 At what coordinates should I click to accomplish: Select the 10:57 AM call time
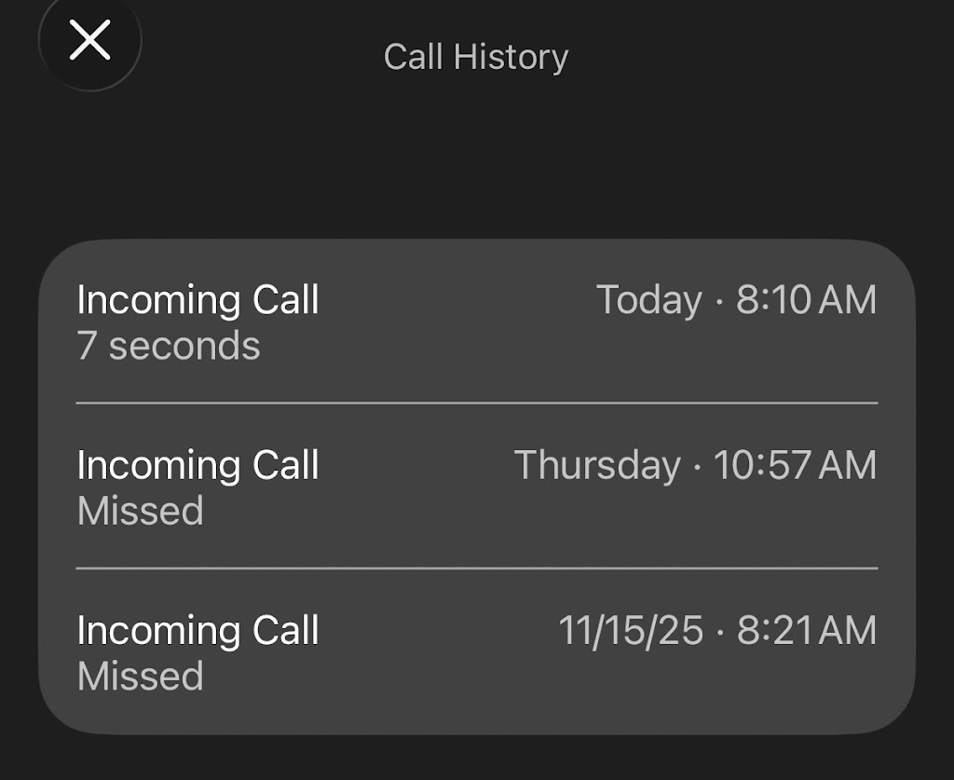[795, 465]
